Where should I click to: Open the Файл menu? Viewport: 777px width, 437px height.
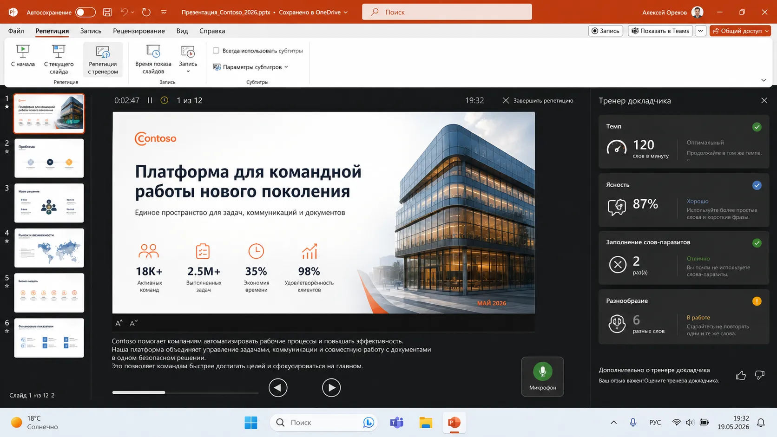pos(16,31)
